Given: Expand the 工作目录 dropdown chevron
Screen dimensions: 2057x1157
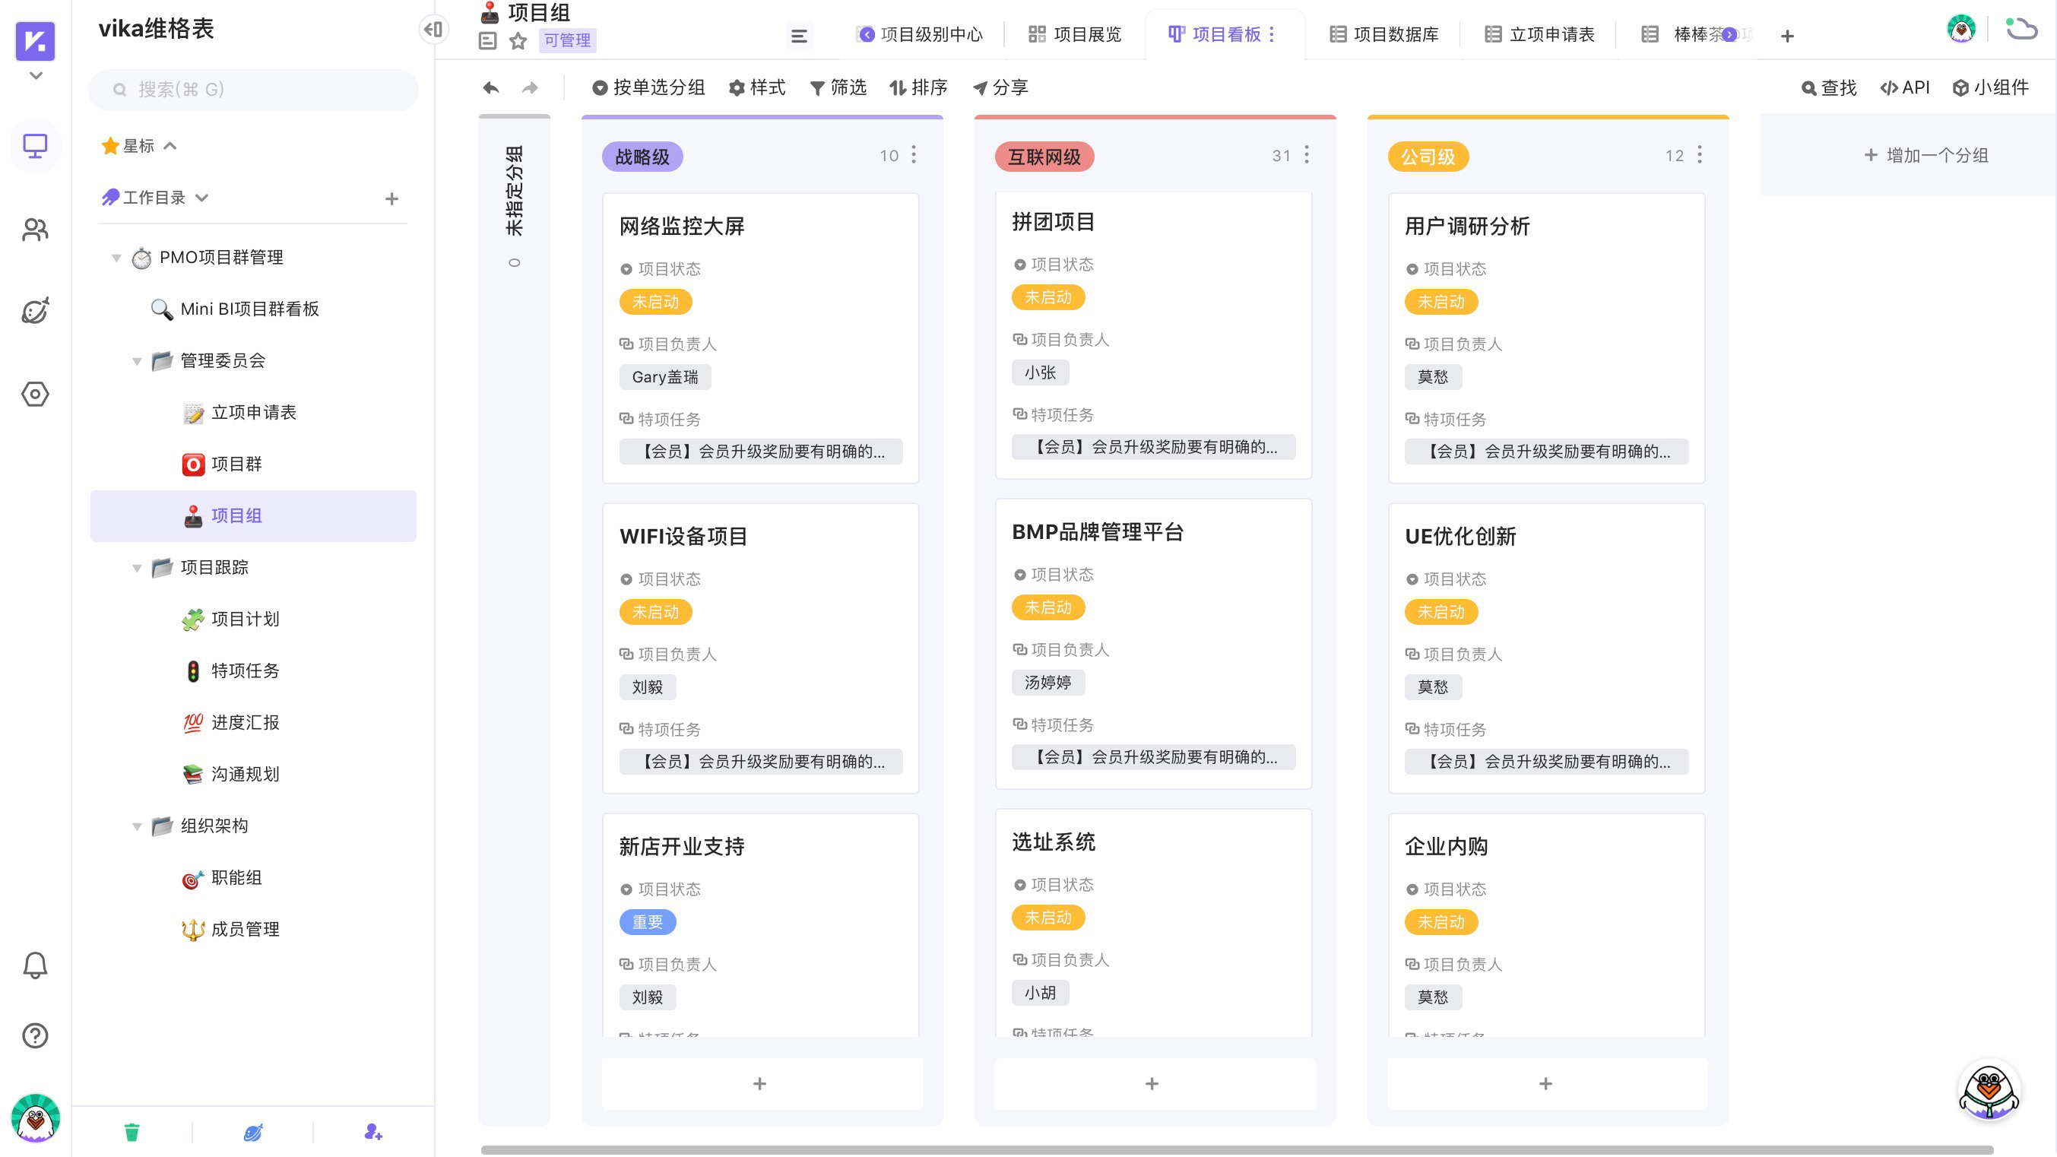Looking at the screenshot, I should 202,197.
